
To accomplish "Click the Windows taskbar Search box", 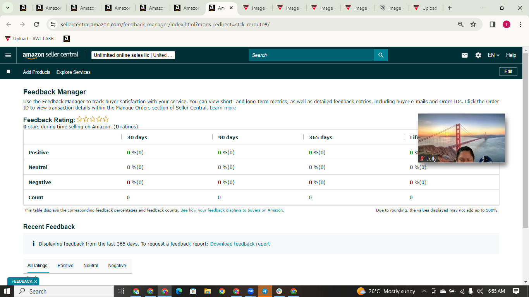I will (x=64, y=291).
